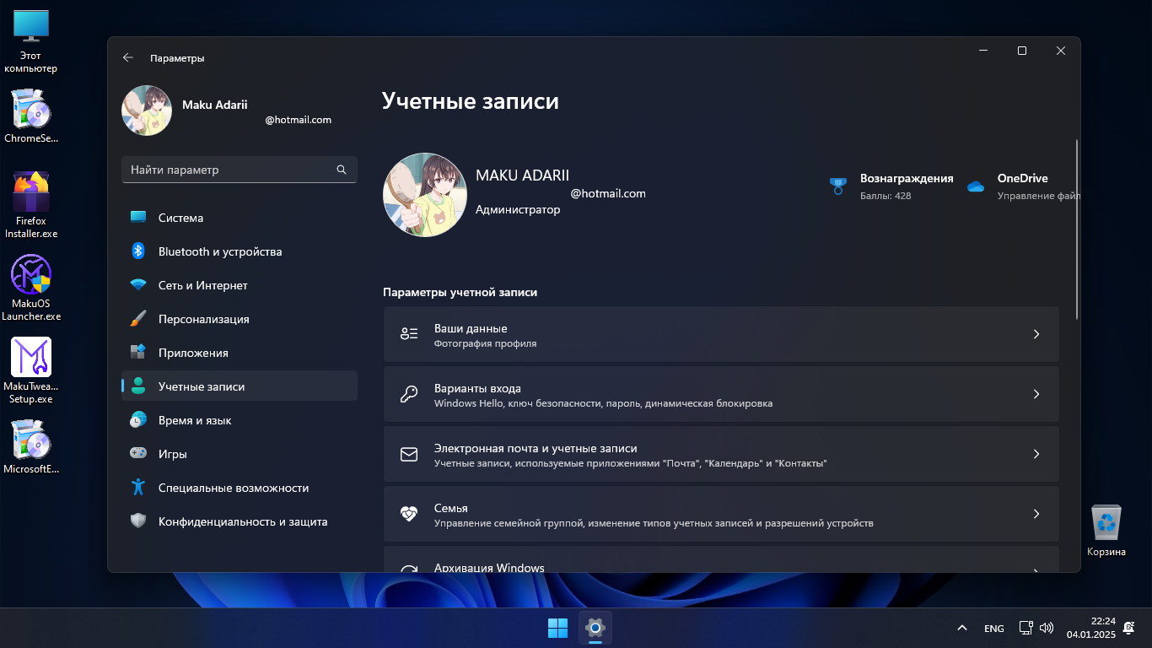Click the network icon in system tray
The height and width of the screenshot is (648, 1152).
(1026, 628)
